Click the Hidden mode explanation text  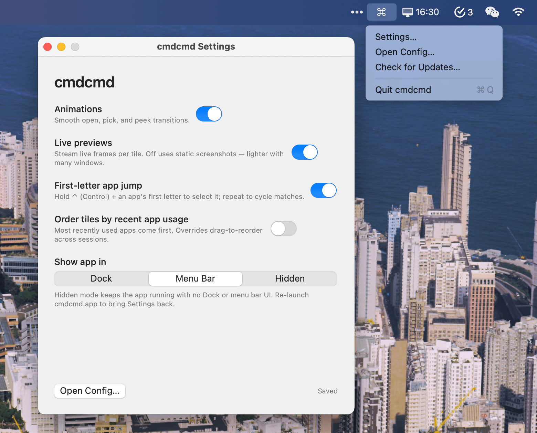pos(182,299)
